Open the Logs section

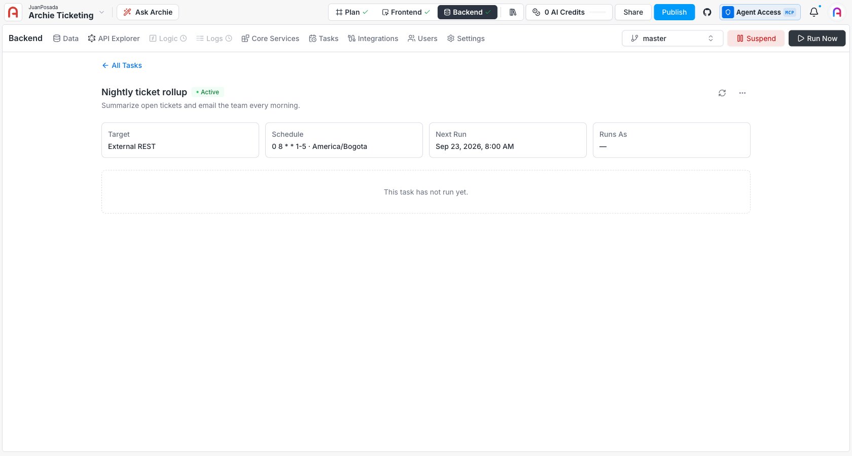coord(214,39)
